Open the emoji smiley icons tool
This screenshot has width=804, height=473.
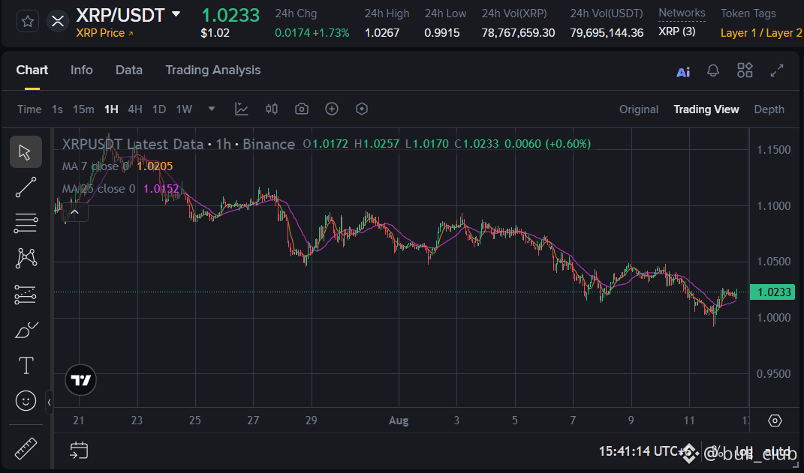pyautogui.click(x=26, y=400)
